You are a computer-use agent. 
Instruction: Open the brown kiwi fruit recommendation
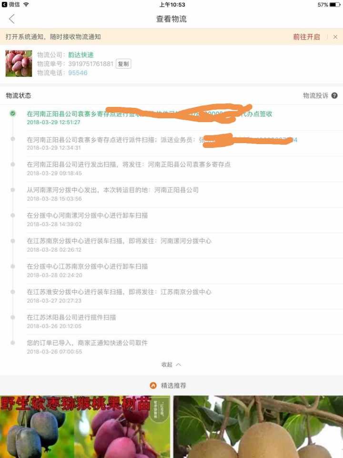(258, 427)
